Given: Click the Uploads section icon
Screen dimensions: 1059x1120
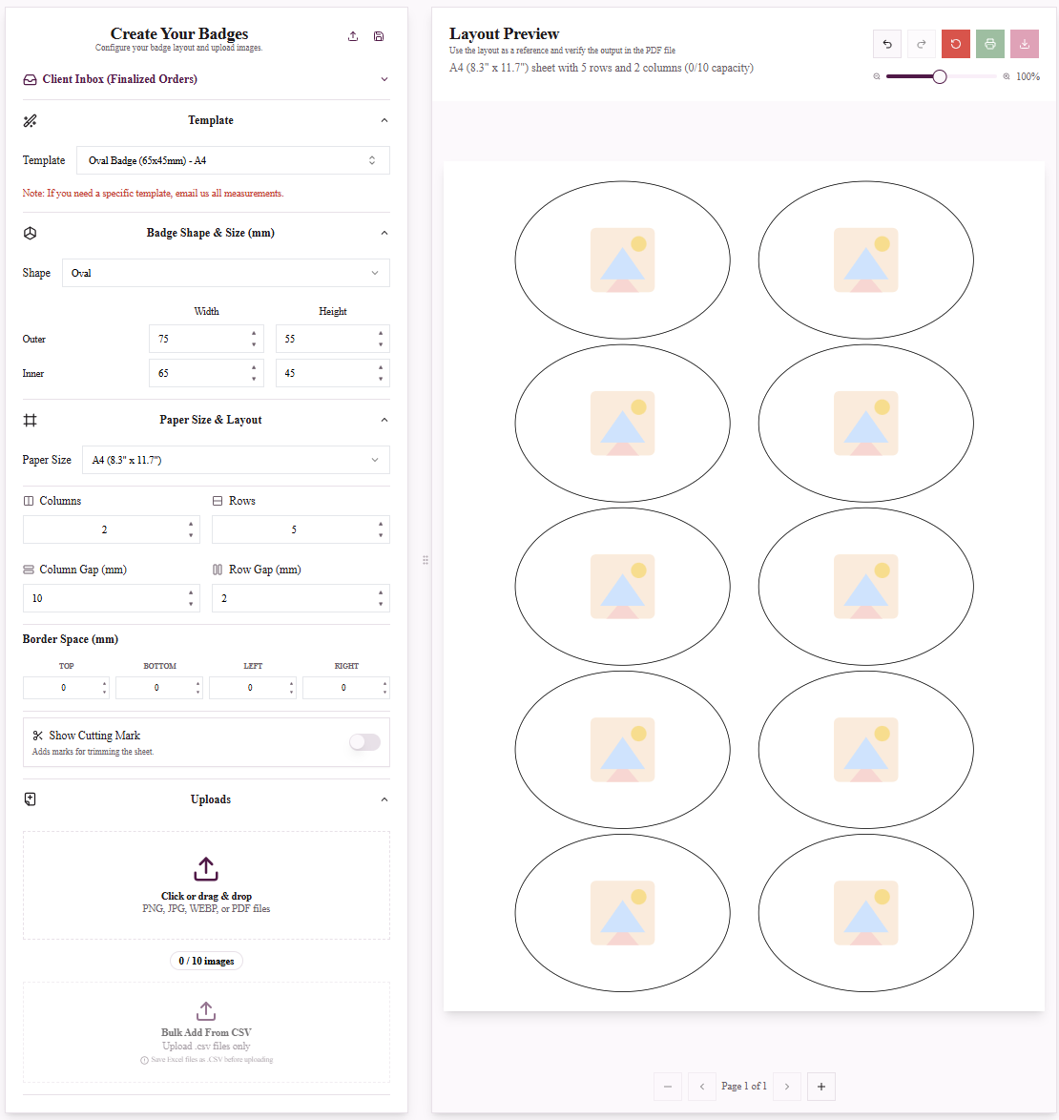Looking at the screenshot, I should [x=30, y=799].
